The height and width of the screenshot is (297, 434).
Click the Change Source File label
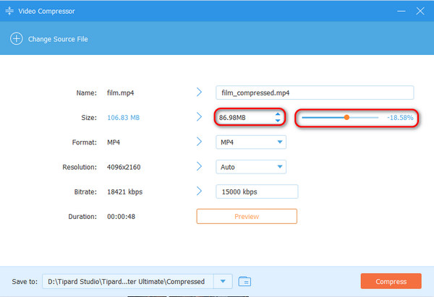(x=58, y=39)
